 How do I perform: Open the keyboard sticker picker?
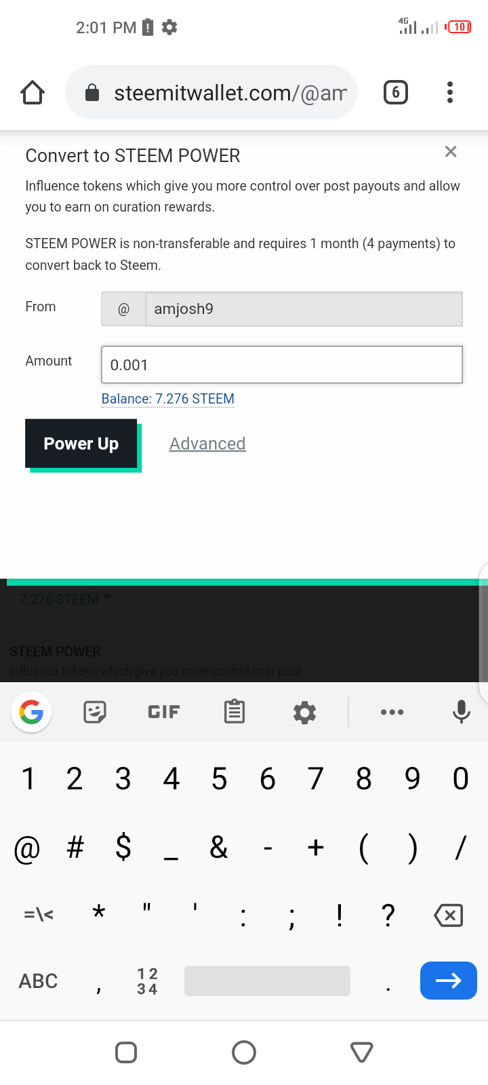[x=95, y=712]
